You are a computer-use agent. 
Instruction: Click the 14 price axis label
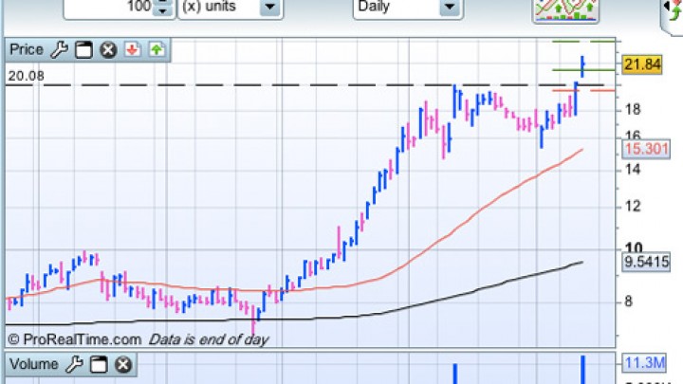[x=633, y=169]
